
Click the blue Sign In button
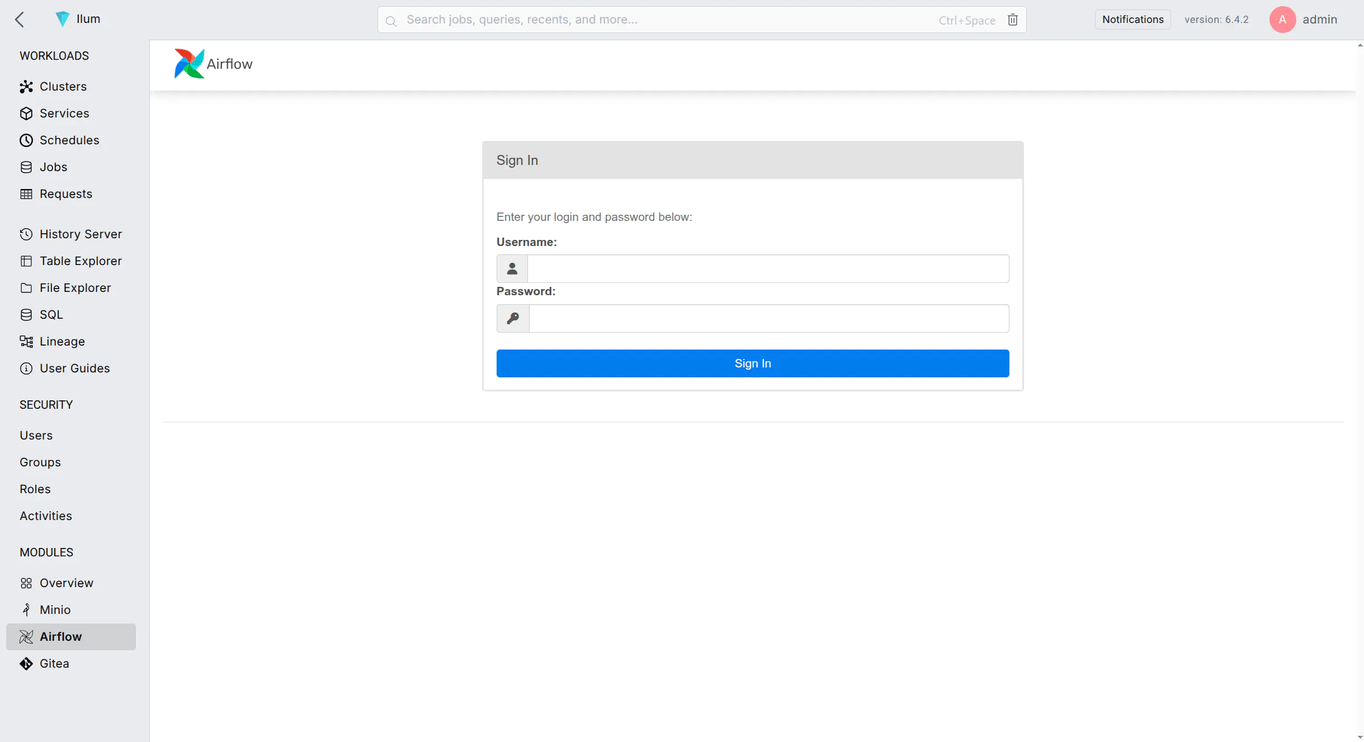[752, 363]
